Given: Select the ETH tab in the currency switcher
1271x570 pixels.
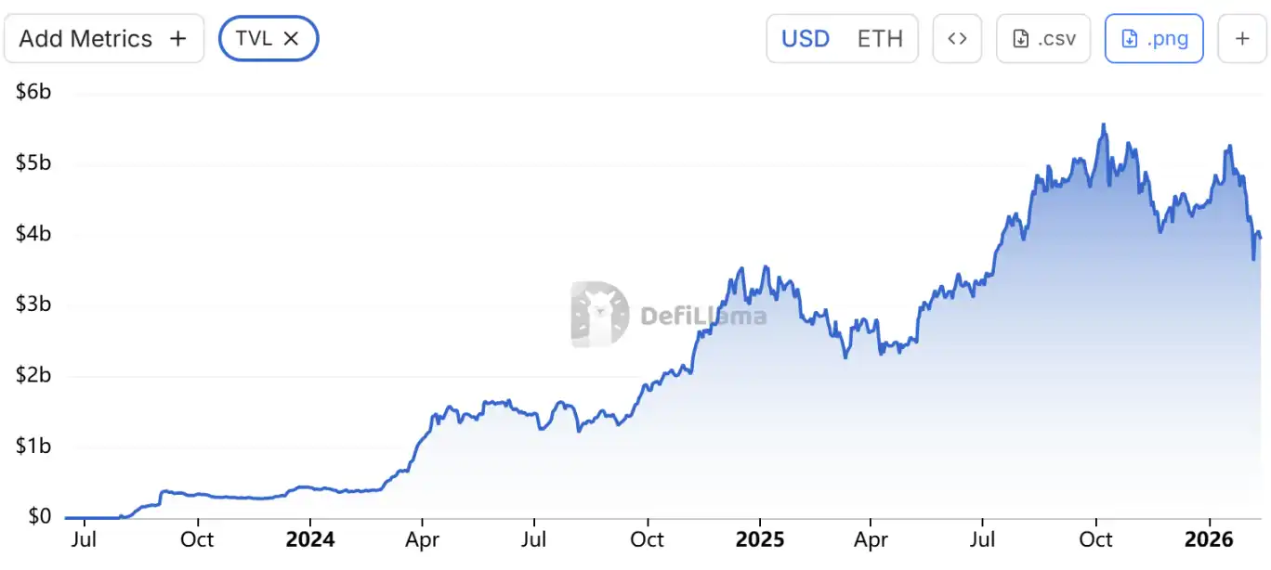Looking at the screenshot, I should click(880, 38).
